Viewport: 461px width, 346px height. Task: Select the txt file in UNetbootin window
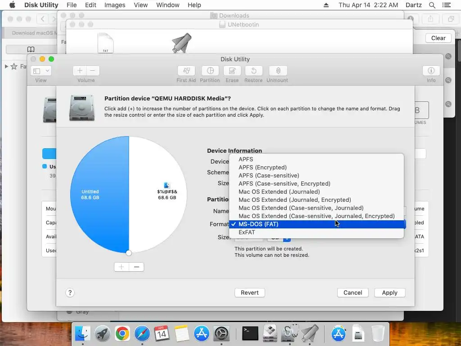click(105, 43)
